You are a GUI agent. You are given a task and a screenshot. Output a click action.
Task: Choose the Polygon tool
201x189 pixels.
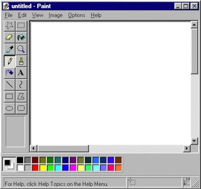click(x=21, y=97)
